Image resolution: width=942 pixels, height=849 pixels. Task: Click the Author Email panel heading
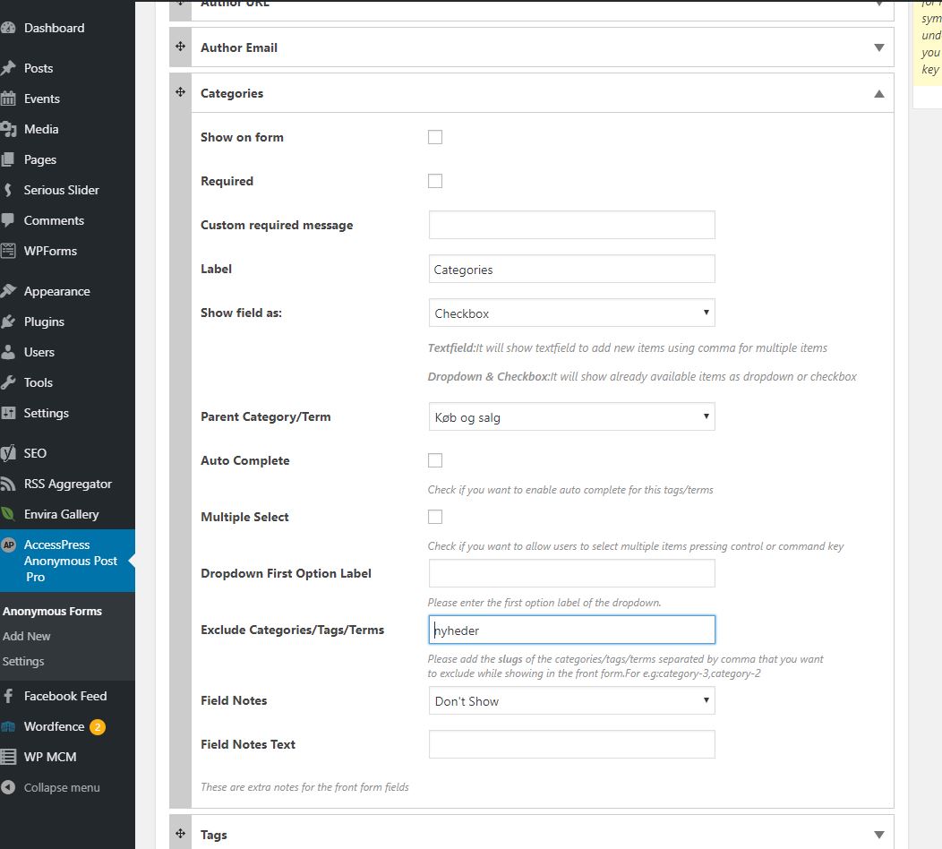click(239, 47)
